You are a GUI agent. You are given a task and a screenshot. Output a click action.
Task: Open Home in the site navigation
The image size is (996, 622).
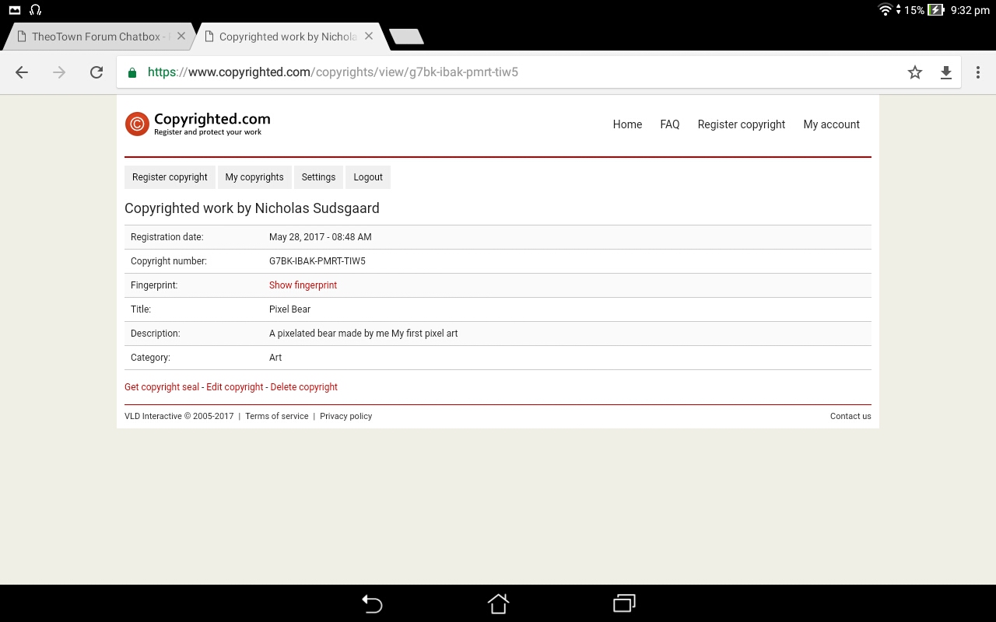click(627, 124)
